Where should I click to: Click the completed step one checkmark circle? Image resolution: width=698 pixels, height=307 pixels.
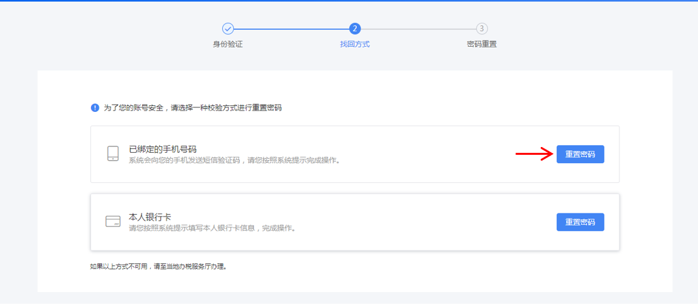pos(227,29)
